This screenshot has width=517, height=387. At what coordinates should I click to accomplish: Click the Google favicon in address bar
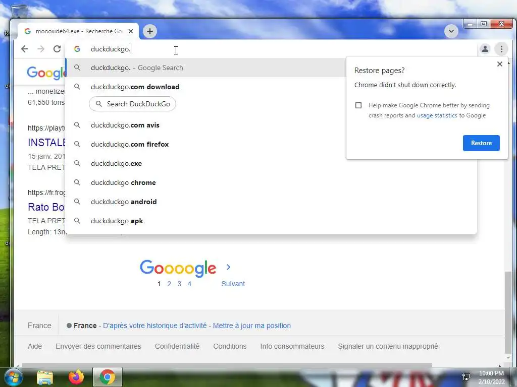click(77, 49)
